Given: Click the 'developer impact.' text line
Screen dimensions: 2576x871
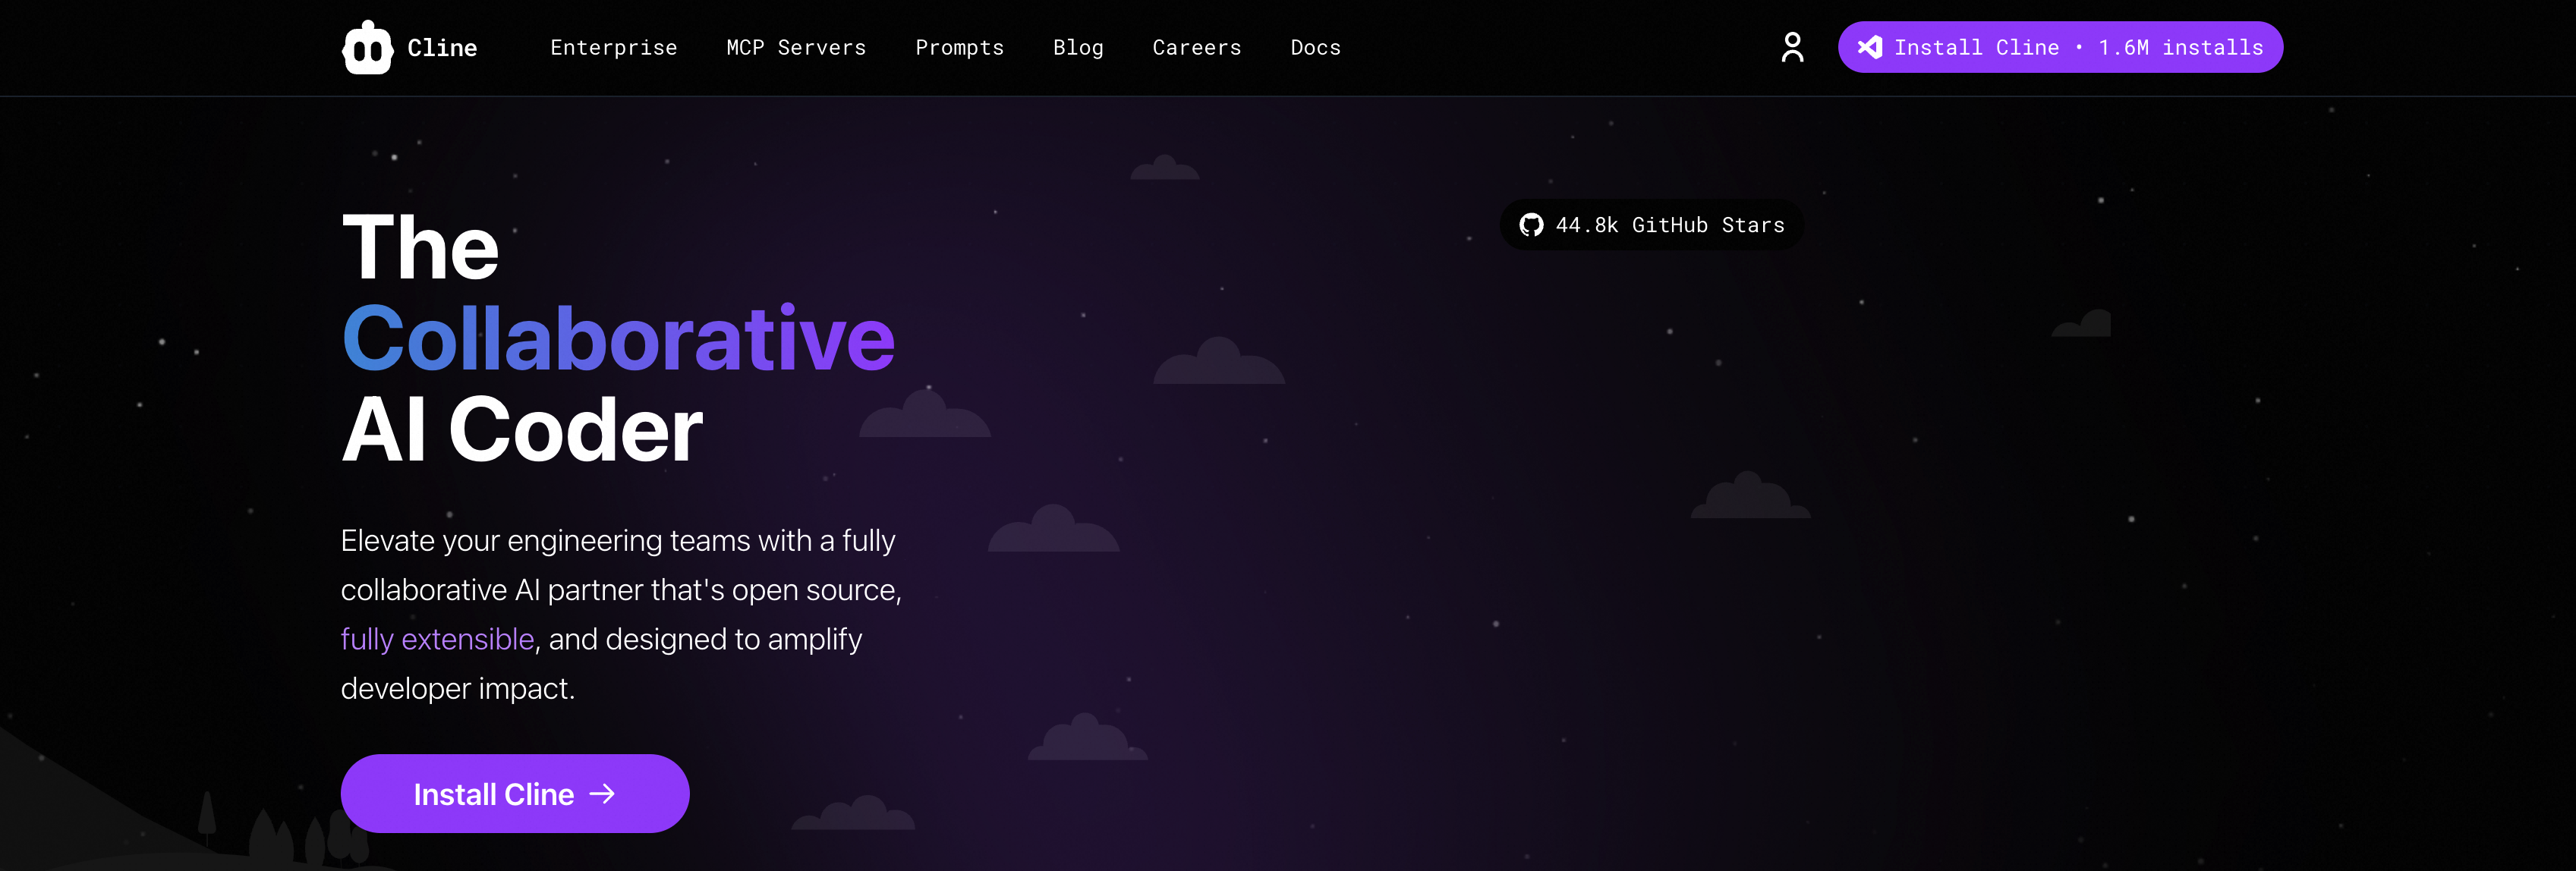Looking at the screenshot, I should [458, 689].
